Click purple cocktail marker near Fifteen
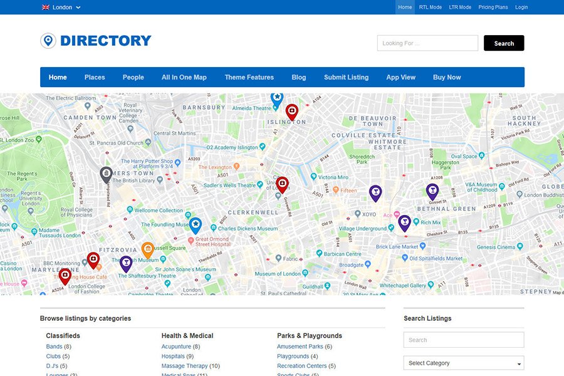 tap(375, 193)
